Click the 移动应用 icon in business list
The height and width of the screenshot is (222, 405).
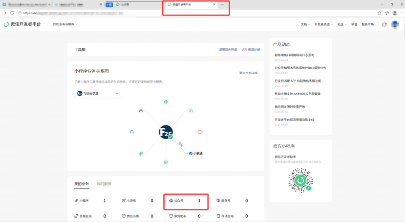point(218,216)
